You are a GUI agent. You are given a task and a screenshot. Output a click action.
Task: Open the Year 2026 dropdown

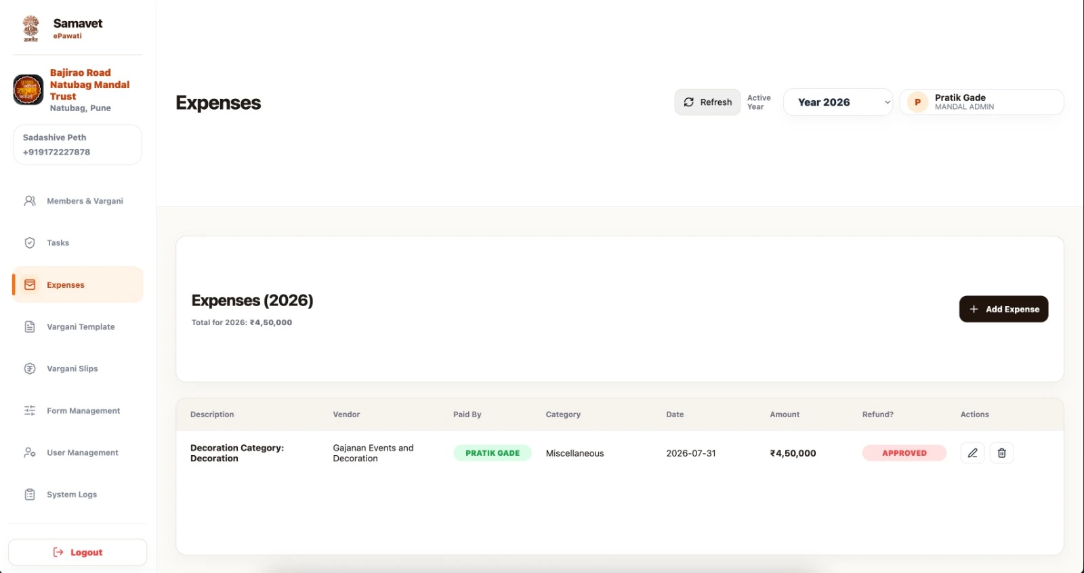point(838,102)
